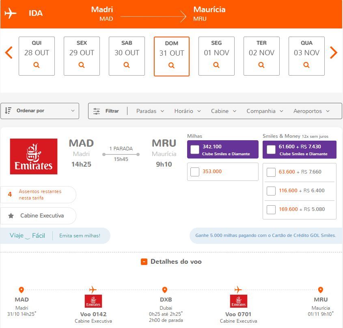
Task: Click departure time 14h25 under Madri
Action: (81, 164)
